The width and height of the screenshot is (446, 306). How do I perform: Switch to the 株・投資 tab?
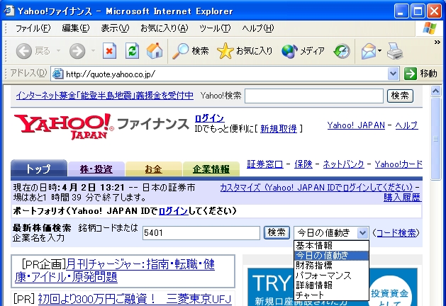click(96, 169)
